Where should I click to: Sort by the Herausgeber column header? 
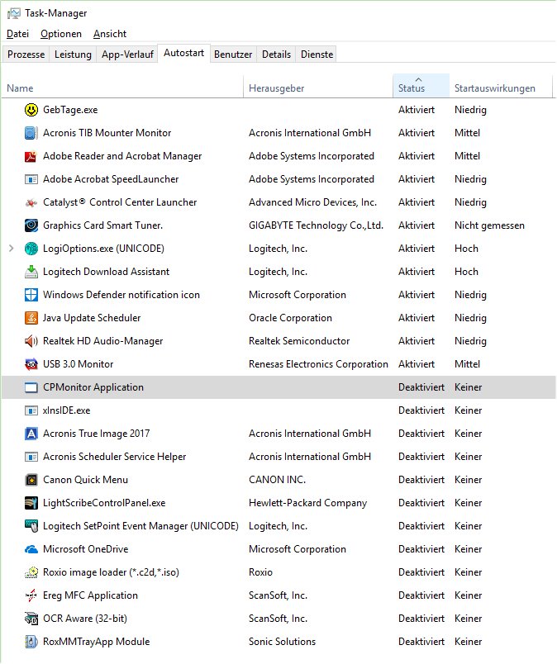[318, 87]
